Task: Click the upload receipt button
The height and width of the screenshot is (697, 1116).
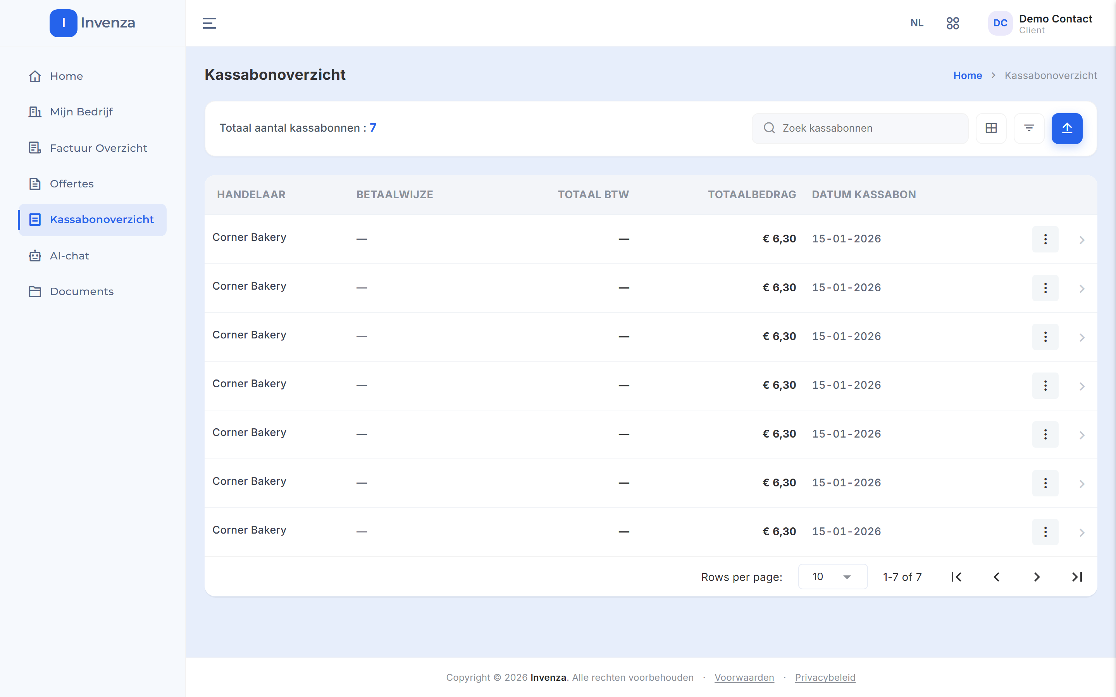Action: pyautogui.click(x=1067, y=128)
